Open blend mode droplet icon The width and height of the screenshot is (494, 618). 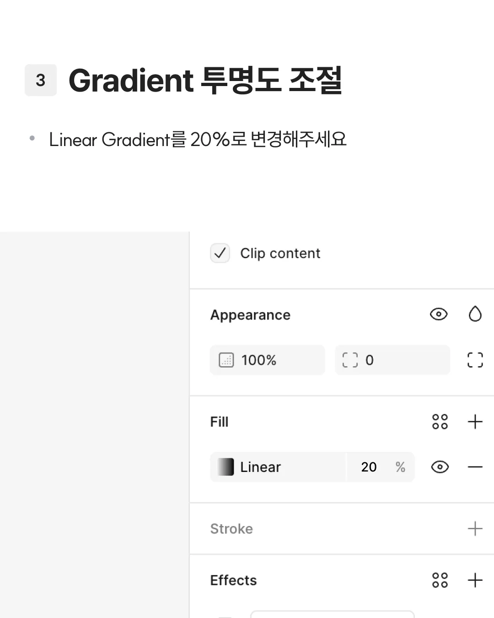point(475,314)
